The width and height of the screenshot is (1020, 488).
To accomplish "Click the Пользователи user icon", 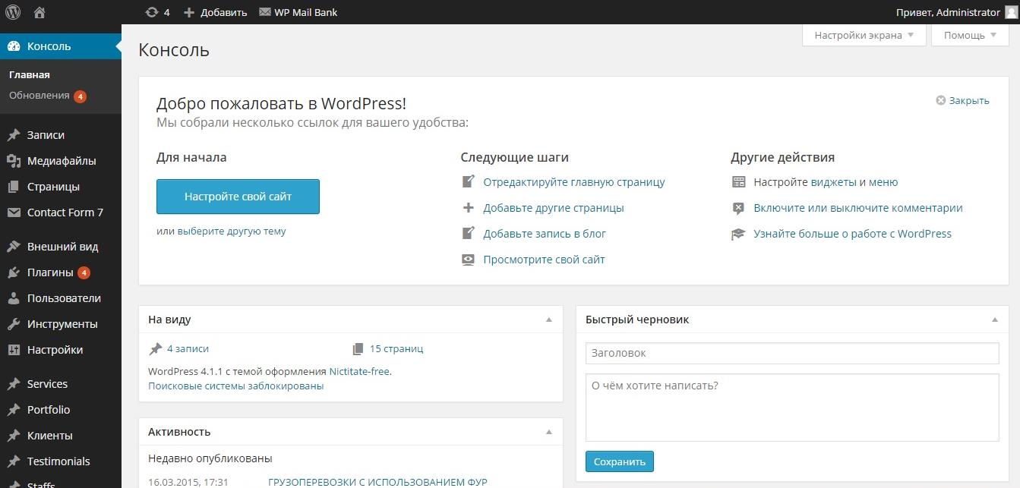I will (14, 298).
